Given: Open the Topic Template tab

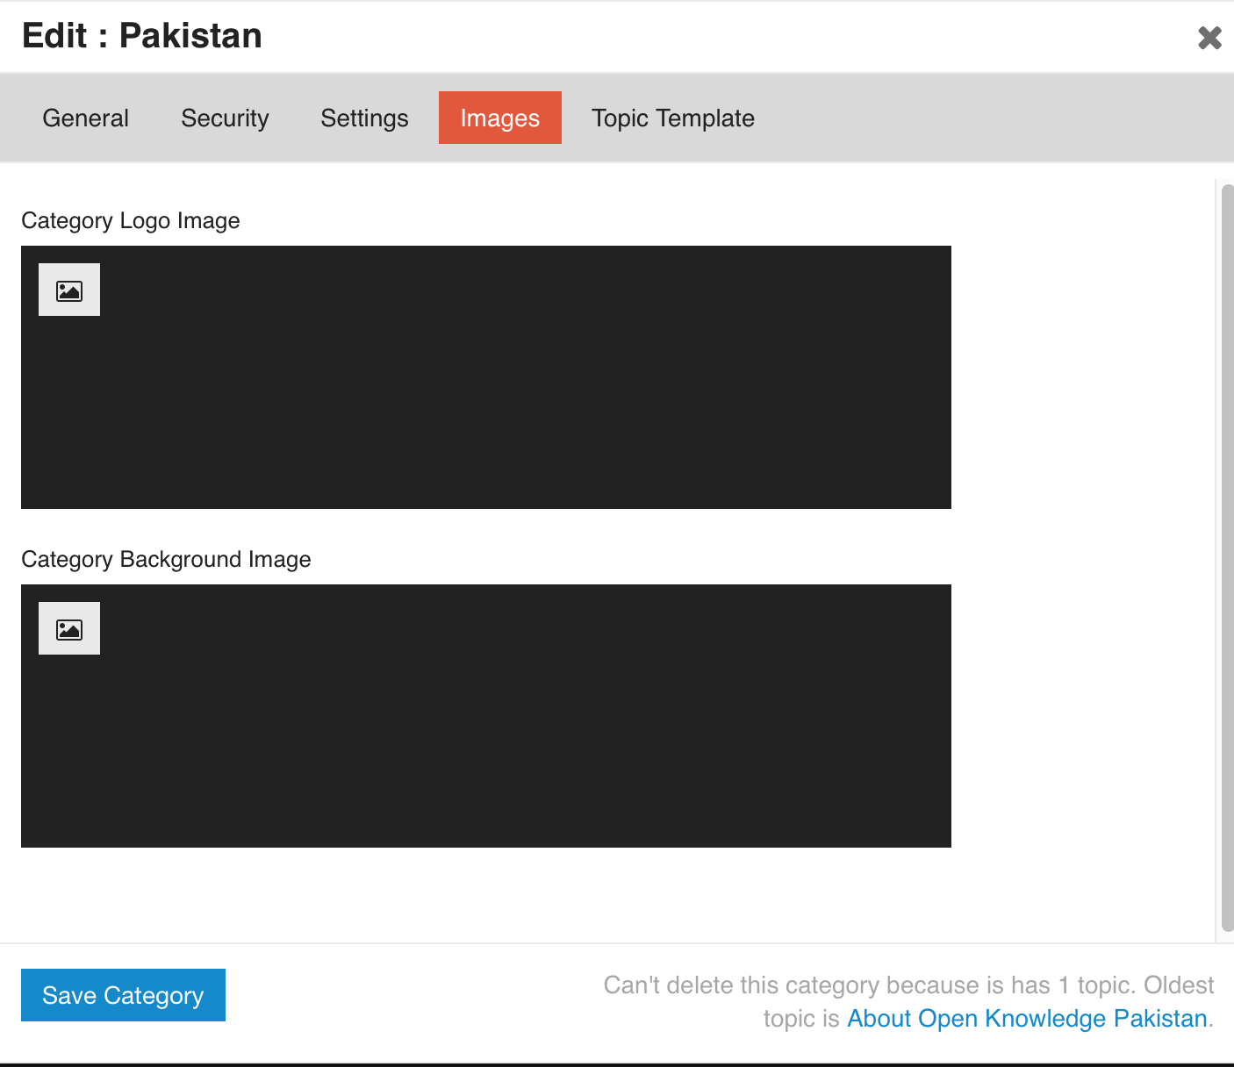Looking at the screenshot, I should (672, 118).
